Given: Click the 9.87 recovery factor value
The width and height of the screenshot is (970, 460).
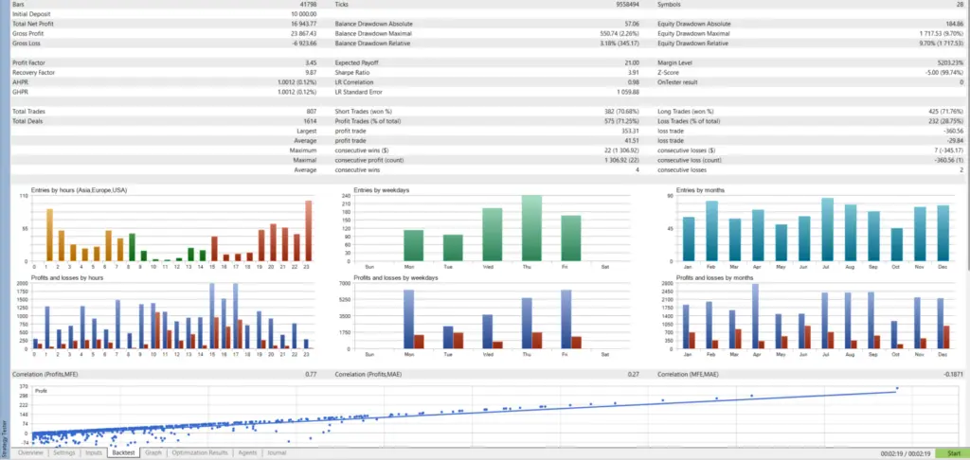Looking at the screenshot, I should pos(312,72).
